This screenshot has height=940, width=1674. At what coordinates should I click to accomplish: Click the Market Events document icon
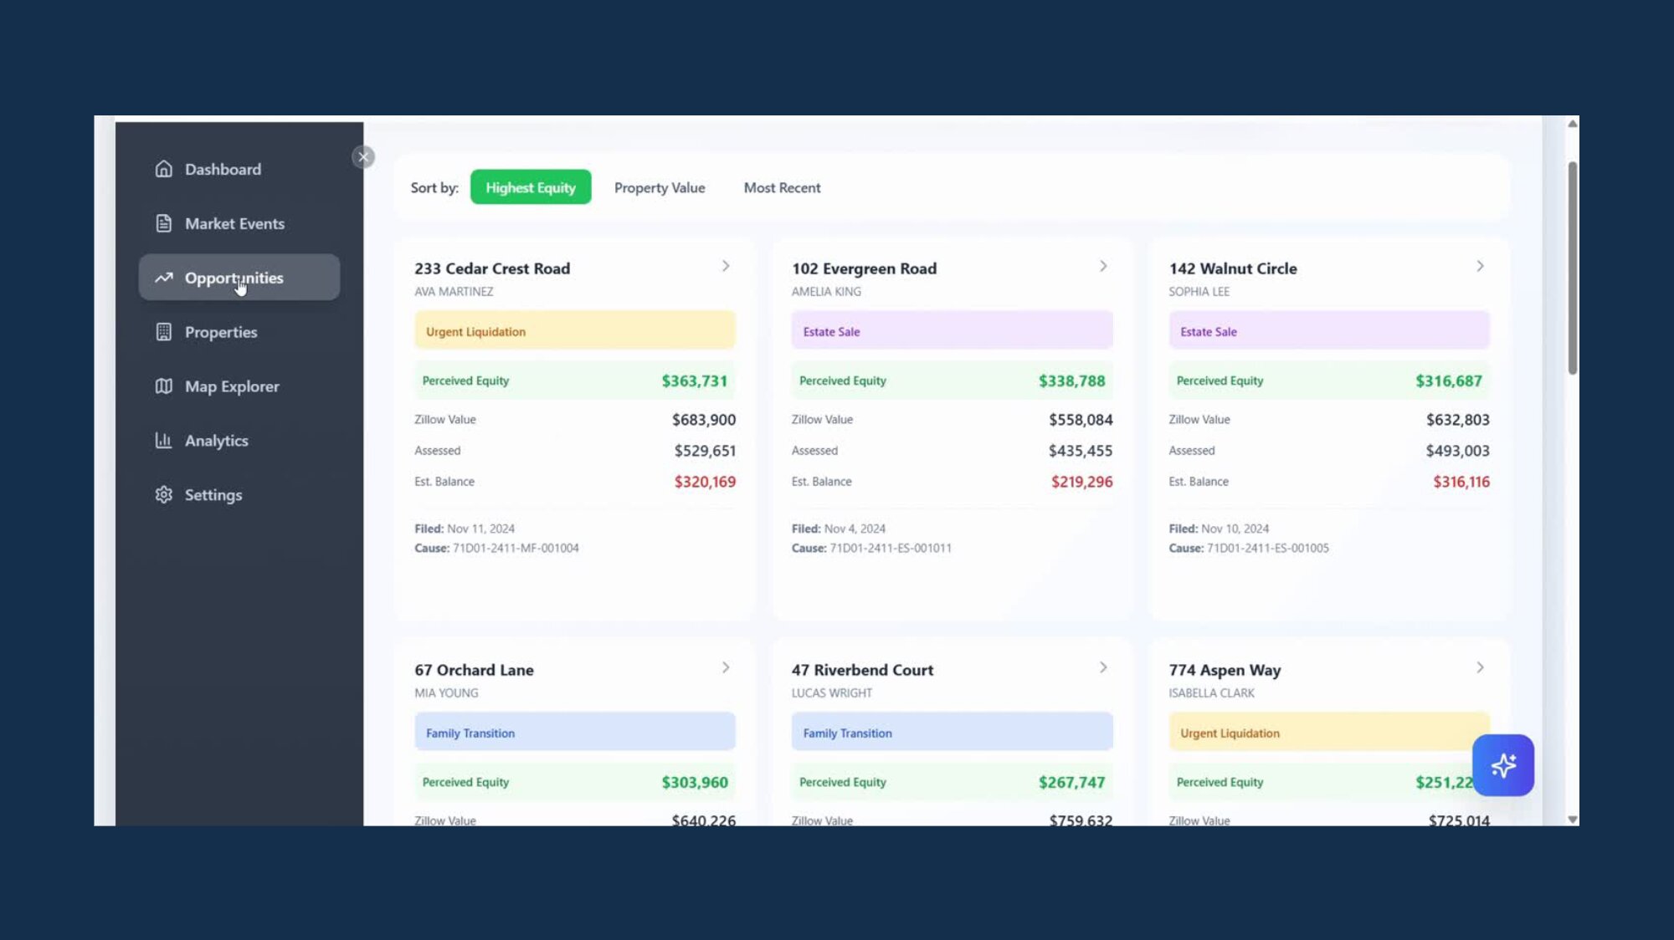pyautogui.click(x=164, y=223)
